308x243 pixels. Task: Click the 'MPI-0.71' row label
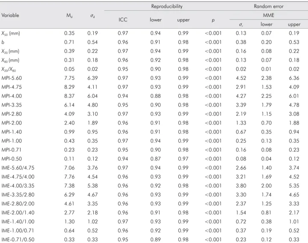pyautogui.click(x=12, y=150)
